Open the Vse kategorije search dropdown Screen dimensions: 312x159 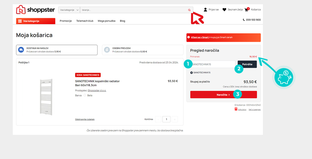pyautogui.click(x=69, y=10)
